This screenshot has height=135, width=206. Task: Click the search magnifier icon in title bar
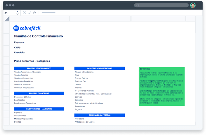coord(138,5)
